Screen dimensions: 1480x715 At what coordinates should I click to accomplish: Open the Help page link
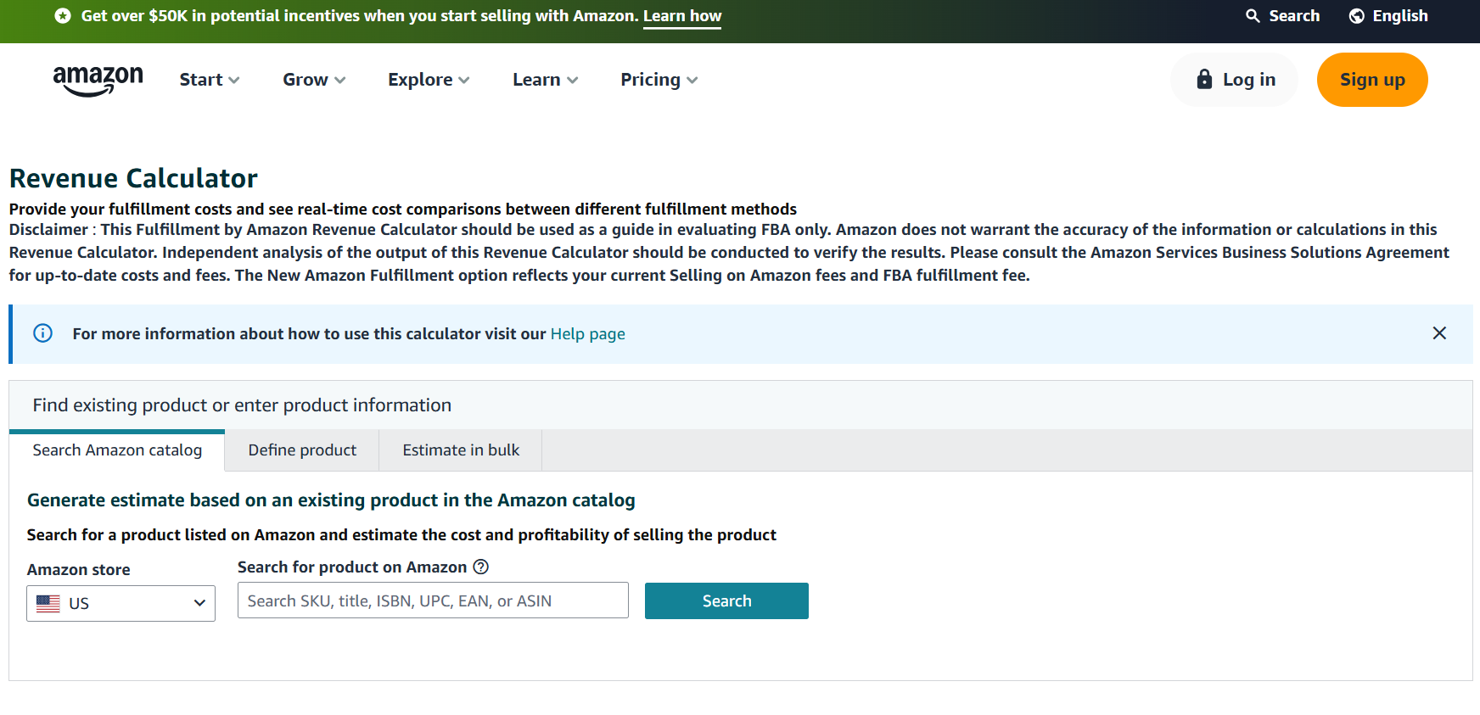click(x=588, y=334)
